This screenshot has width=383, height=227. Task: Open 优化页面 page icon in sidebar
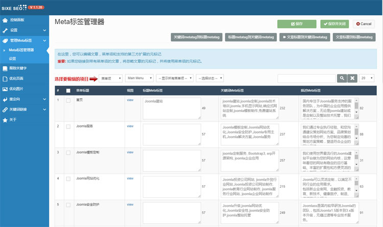pos(5,79)
